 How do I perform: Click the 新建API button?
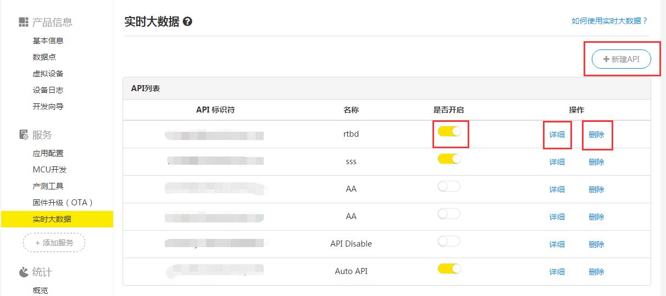621,59
